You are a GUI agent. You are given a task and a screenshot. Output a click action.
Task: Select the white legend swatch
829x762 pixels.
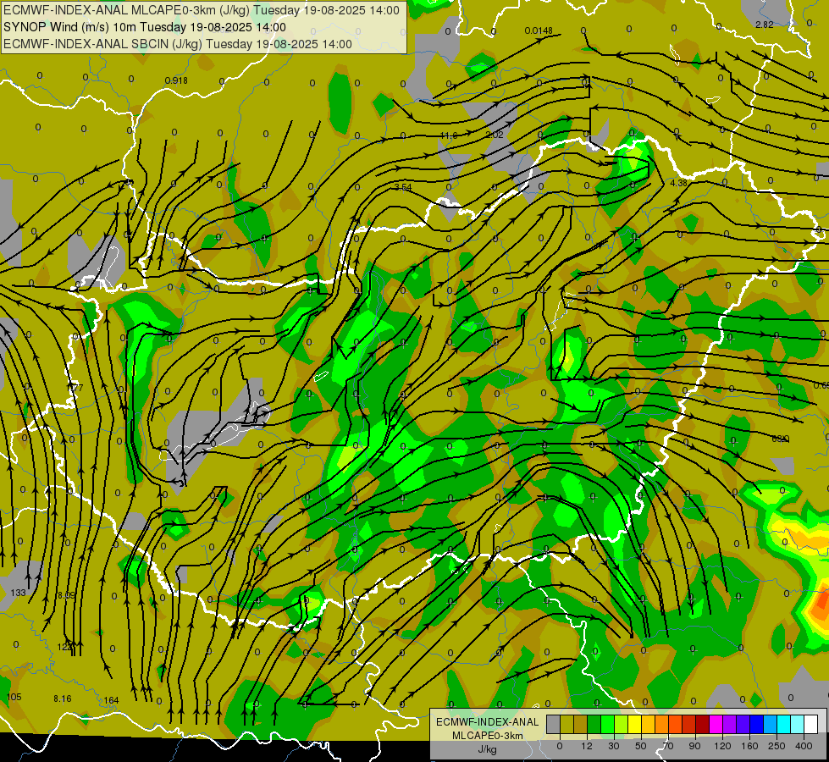coord(810,724)
